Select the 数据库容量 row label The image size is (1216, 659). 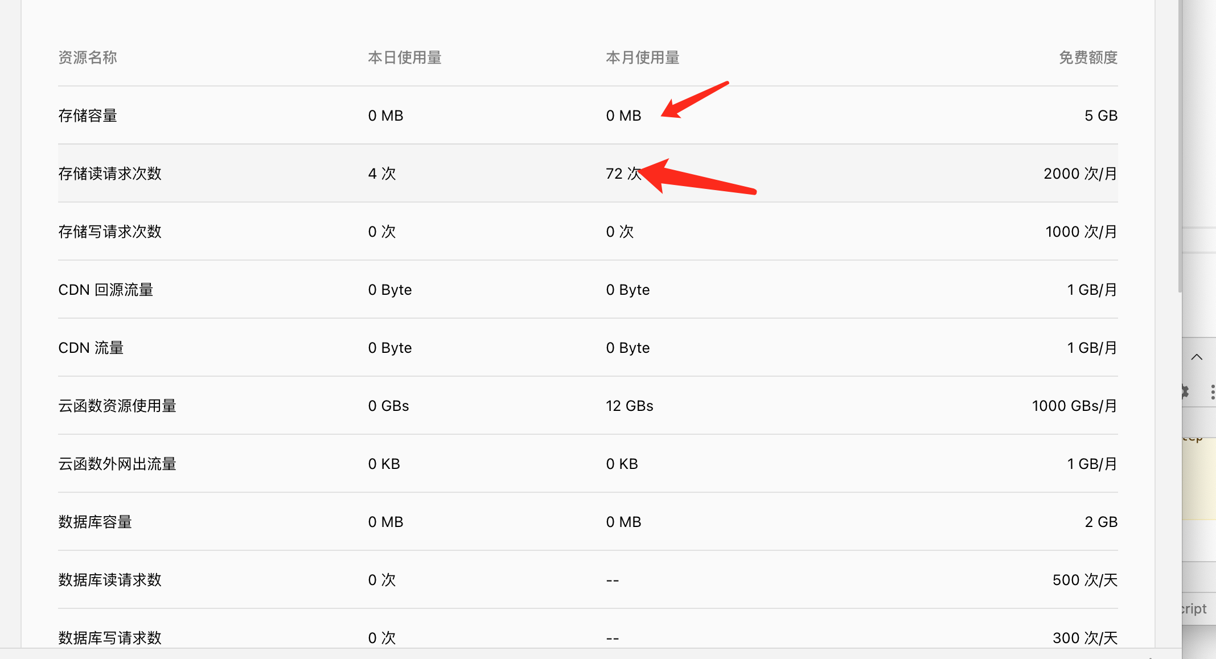95,522
